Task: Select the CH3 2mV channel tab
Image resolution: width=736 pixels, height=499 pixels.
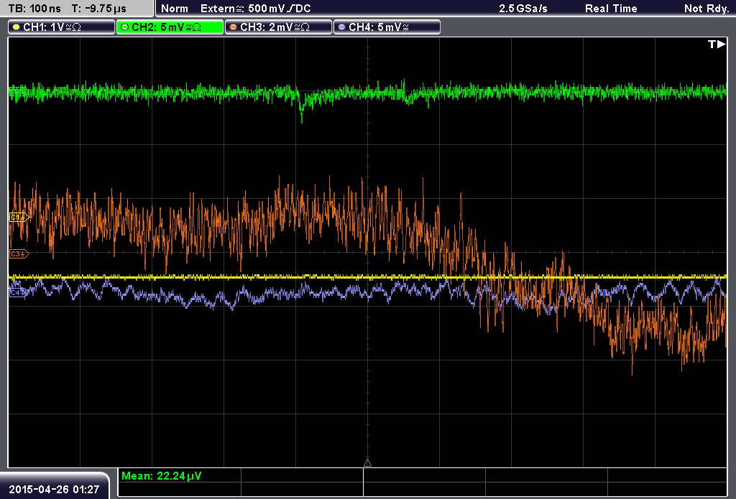Action: pos(278,27)
